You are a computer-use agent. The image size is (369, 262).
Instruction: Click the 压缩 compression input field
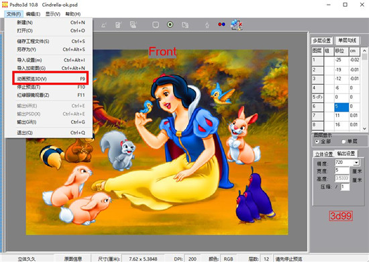(346, 187)
